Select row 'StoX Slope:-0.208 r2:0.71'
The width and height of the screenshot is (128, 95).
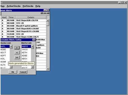[x=24, y=37]
